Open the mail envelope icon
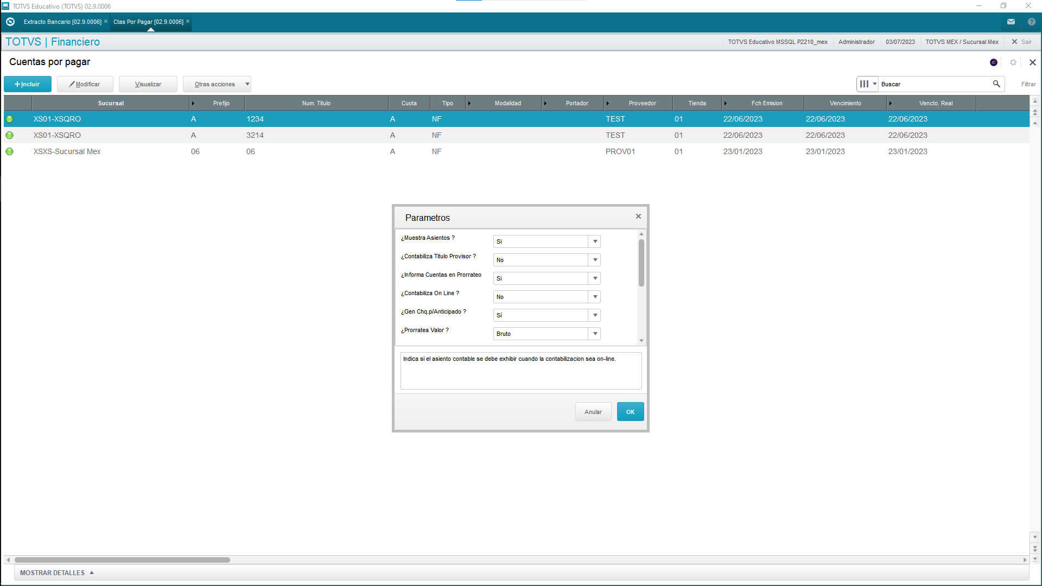The height and width of the screenshot is (586, 1042). pyautogui.click(x=1011, y=22)
